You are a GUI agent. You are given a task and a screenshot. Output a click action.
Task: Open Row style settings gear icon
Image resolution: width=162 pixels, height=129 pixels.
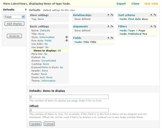[x=67, y=40]
